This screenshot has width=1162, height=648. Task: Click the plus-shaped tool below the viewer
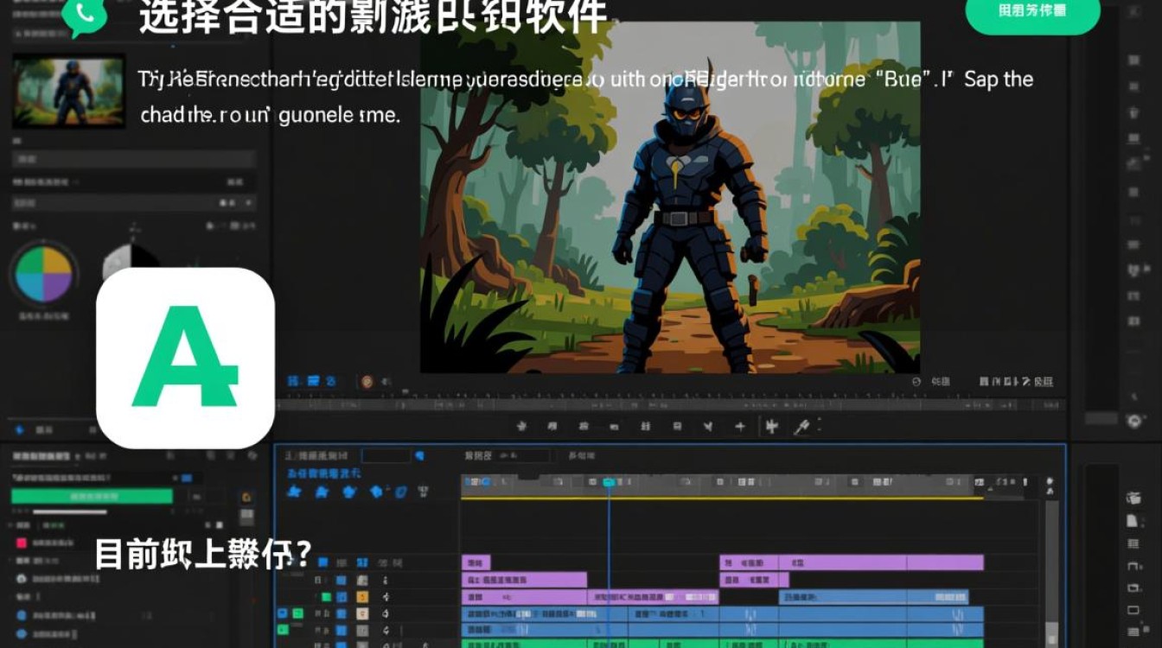pyautogui.click(x=740, y=426)
